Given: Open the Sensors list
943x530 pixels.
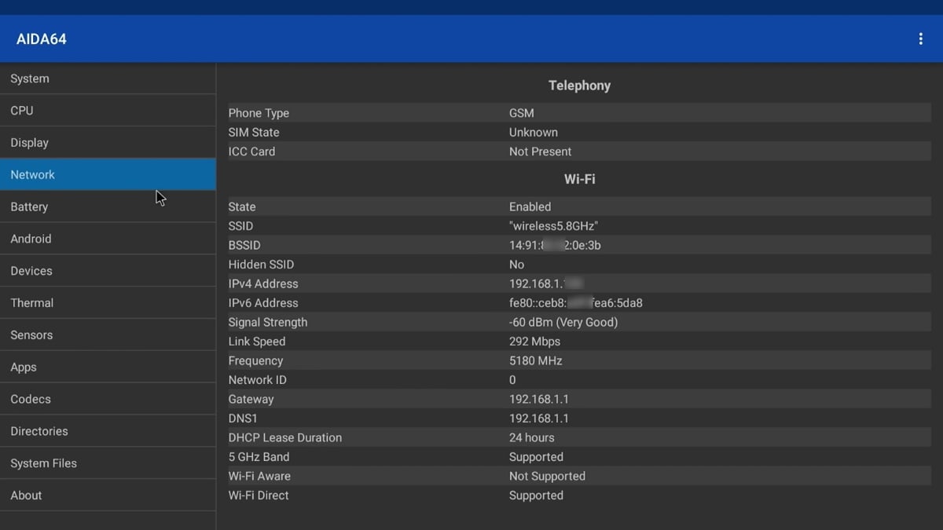Looking at the screenshot, I should click(x=108, y=335).
